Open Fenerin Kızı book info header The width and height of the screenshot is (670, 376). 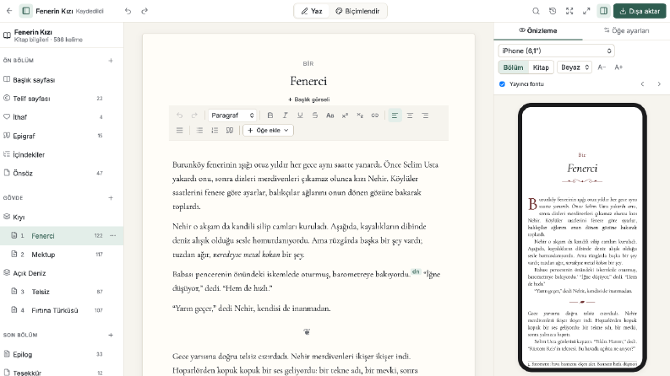pyautogui.click(x=62, y=35)
